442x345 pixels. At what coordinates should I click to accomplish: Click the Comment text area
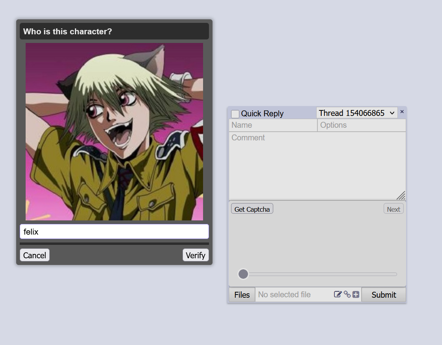317,166
